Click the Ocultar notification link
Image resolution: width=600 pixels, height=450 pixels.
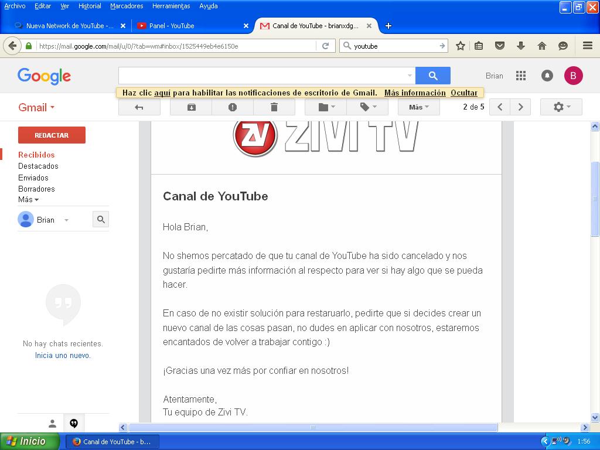[x=463, y=93]
